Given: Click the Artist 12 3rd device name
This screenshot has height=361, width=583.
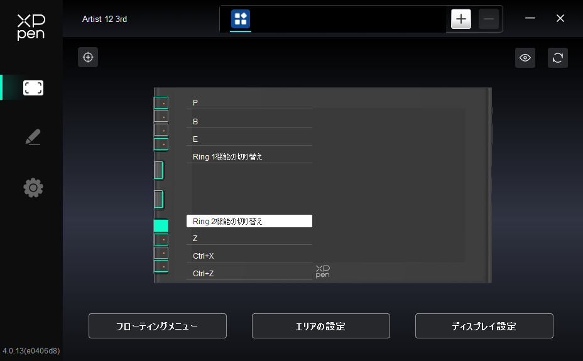Looking at the screenshot, I should (104, 19).
